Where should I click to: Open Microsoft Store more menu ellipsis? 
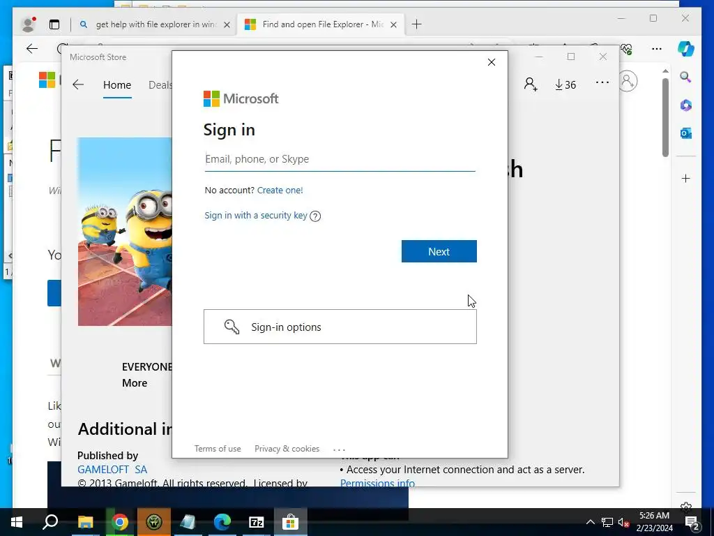(x=602, y=82)
